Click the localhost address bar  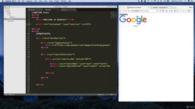click(144, 11)
